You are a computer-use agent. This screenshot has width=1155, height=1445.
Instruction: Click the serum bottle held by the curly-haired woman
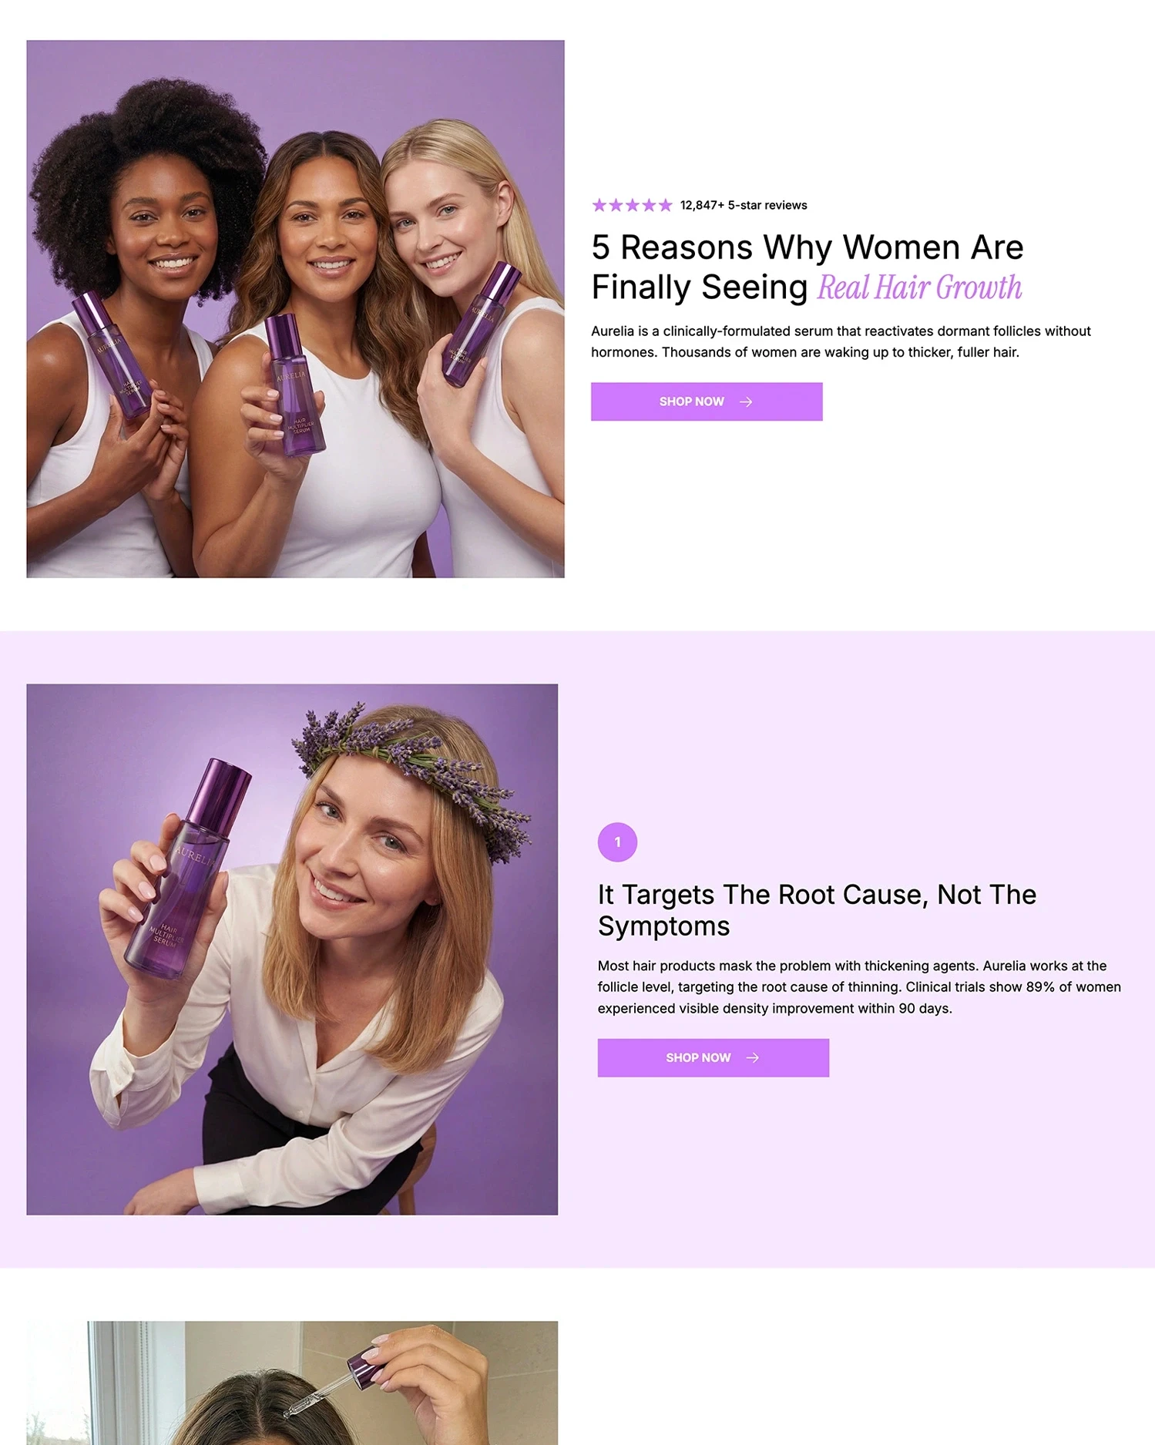coord(112,355)
